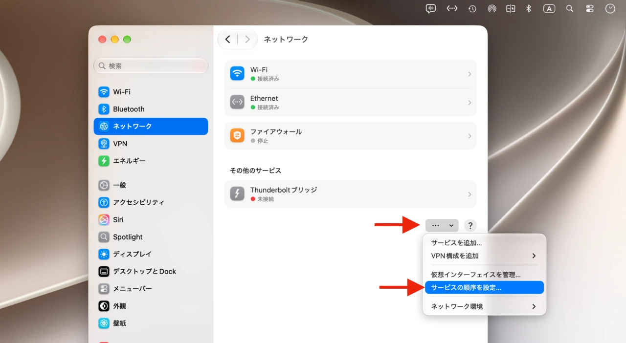The image size is (626, 343).
Task: Click the メニューバー icon
Action: [104, 289]
